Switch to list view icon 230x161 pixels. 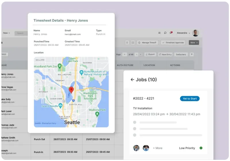127,43
